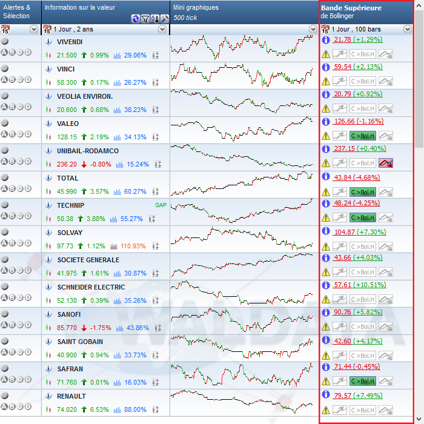The width and height of the screenshot is (424, 424).
Task: Click the candlestick icon in VINCI row
Action: (x=48, y=82)
